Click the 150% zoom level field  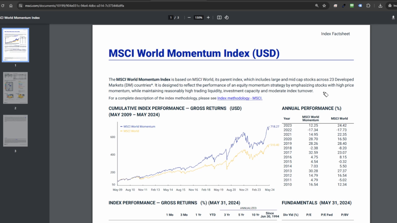(198, 17)
